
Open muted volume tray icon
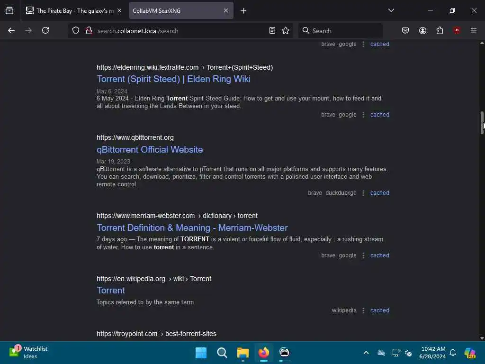408,353
